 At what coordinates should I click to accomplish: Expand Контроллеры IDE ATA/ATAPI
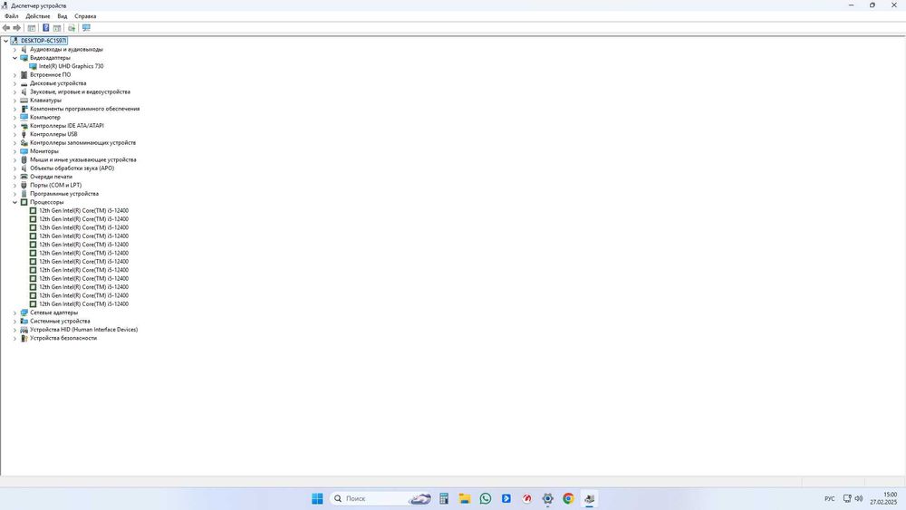(15, 126)
